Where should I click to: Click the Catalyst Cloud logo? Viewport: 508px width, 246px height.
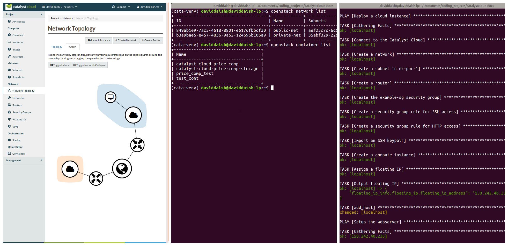(21, 7)
